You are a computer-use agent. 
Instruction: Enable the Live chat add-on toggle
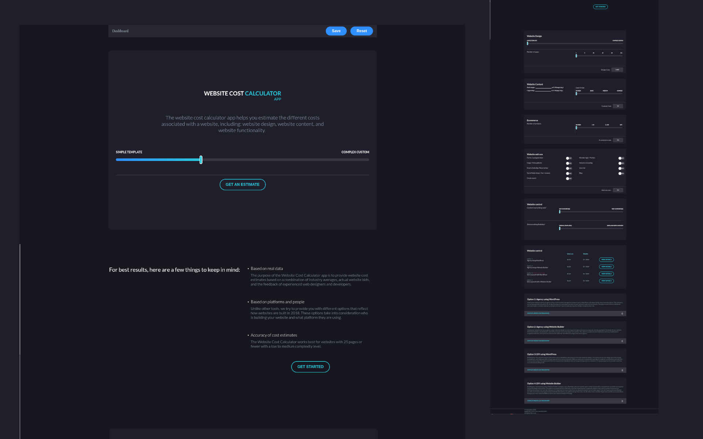(621, 168)
